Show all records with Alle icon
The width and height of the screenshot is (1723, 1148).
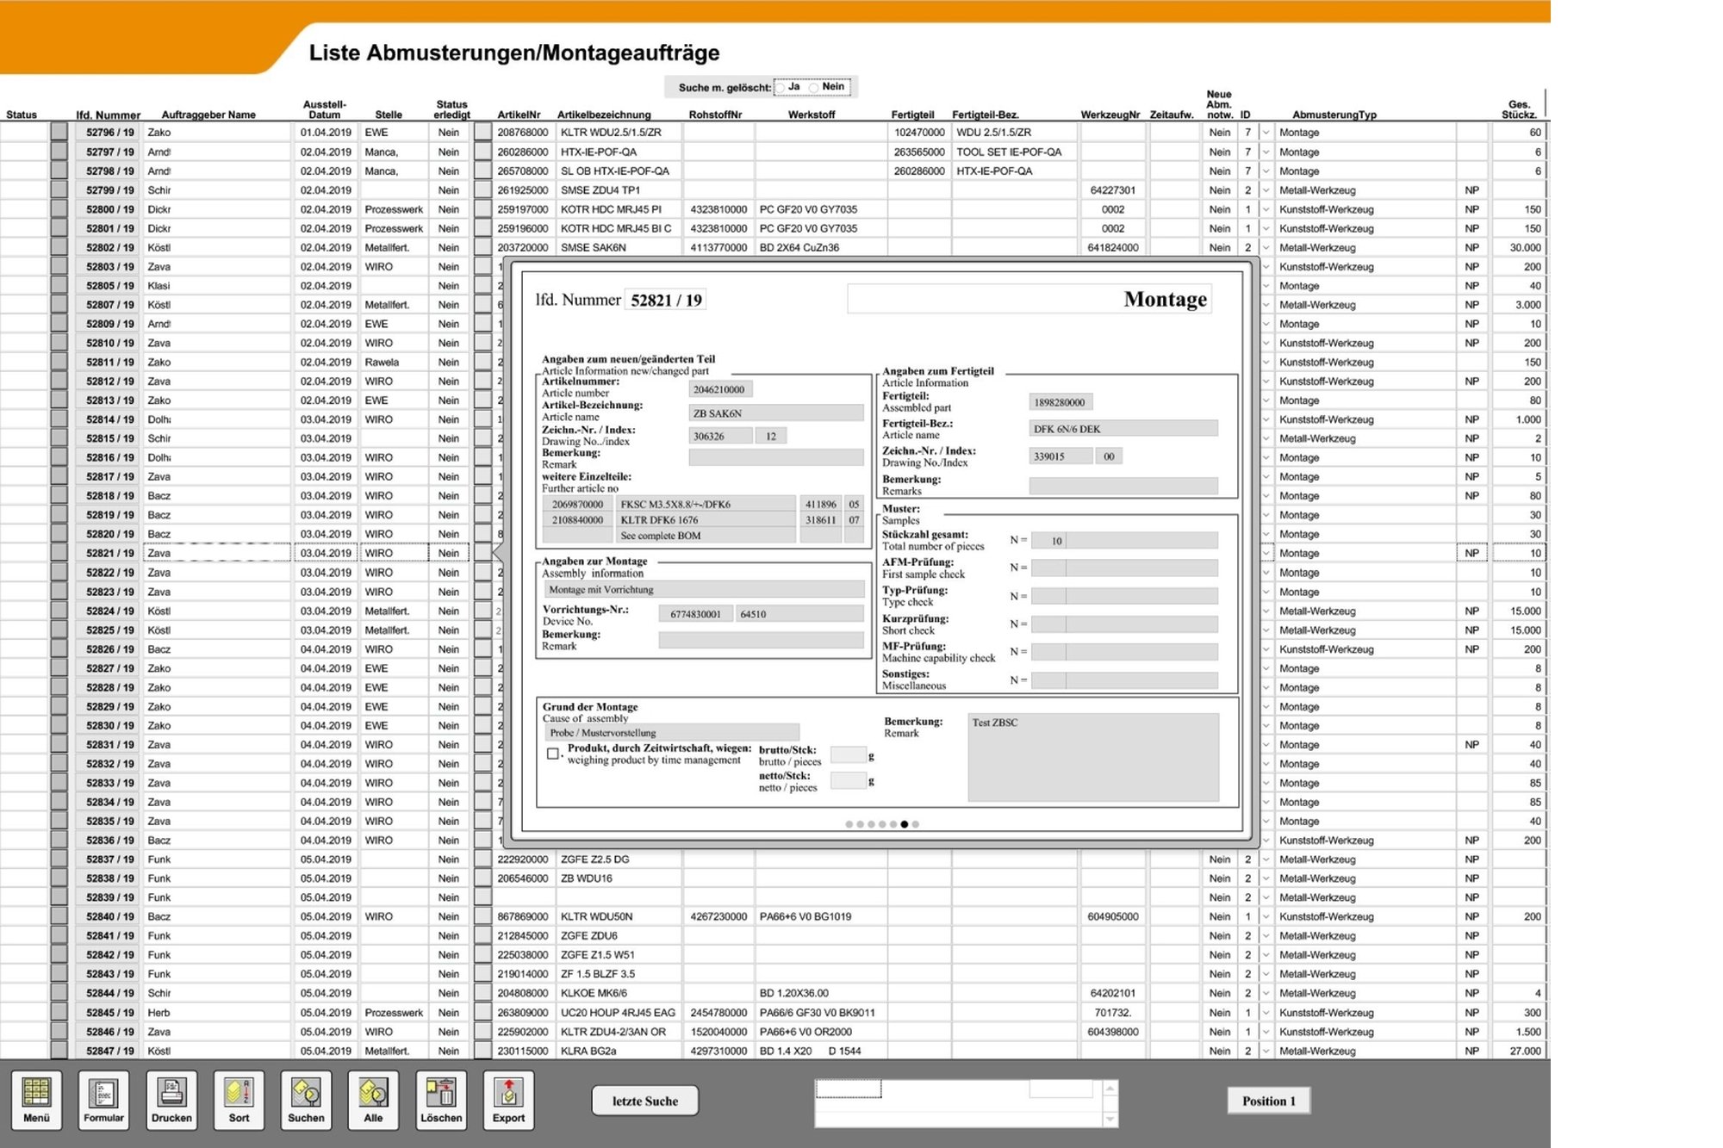coord(373,1100)
